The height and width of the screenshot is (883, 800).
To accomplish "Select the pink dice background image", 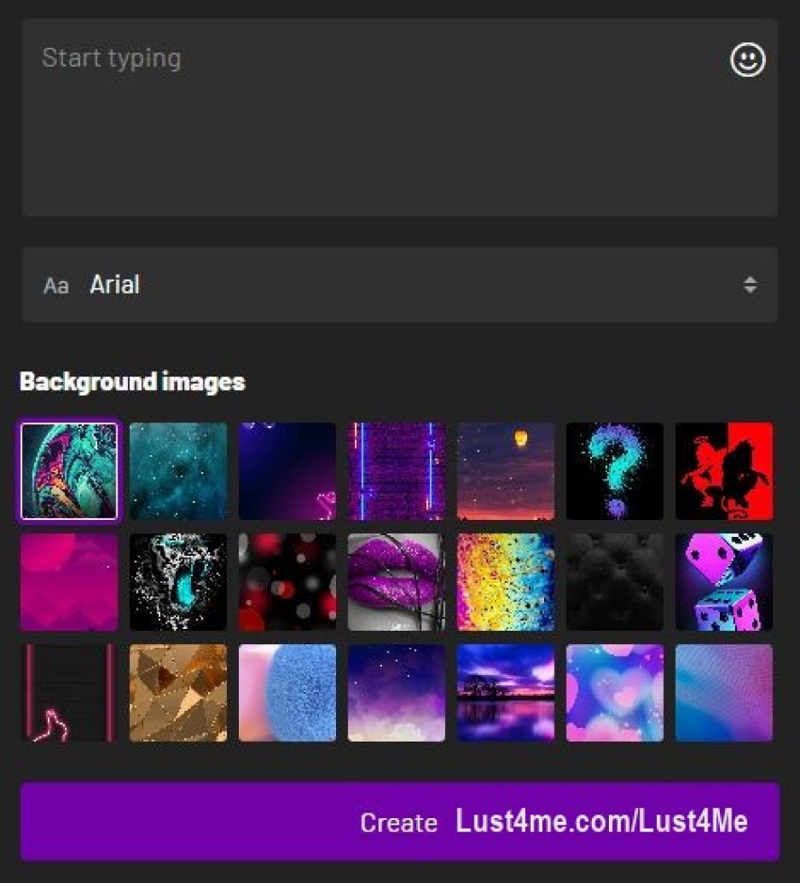I will pyautogui.click(x=723, y=583).
